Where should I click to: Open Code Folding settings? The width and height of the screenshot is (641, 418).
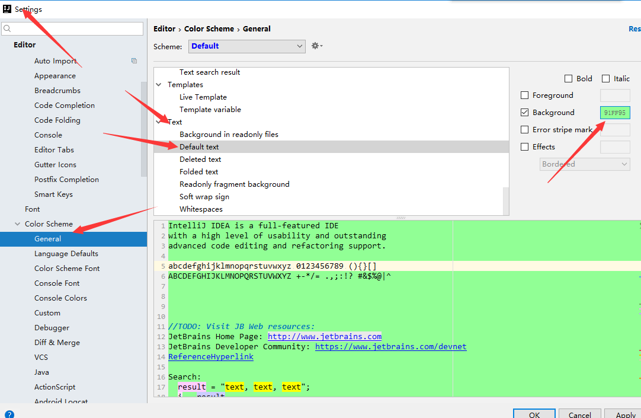pyautogui.click(x=57, y=120)
